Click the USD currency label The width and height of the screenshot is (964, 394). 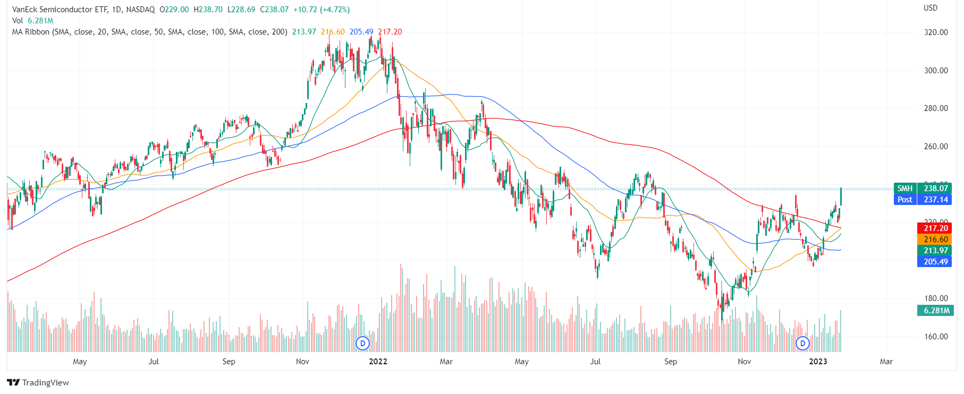point(931,8)
